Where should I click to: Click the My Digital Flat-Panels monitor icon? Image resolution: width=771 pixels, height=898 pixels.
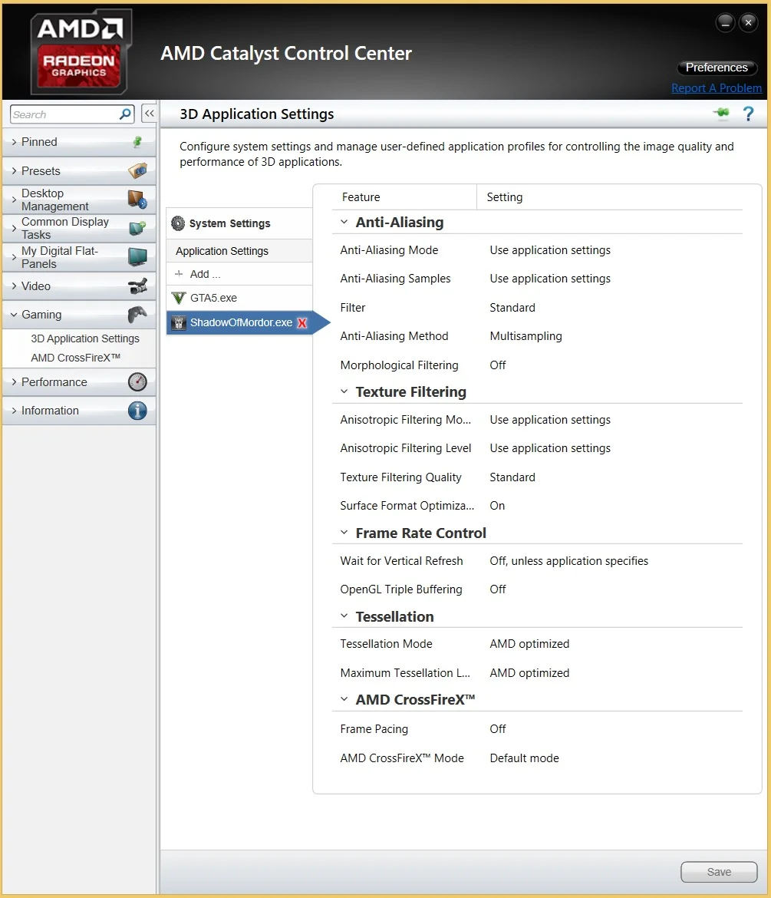pyautogui.click(x=137, y=256)
